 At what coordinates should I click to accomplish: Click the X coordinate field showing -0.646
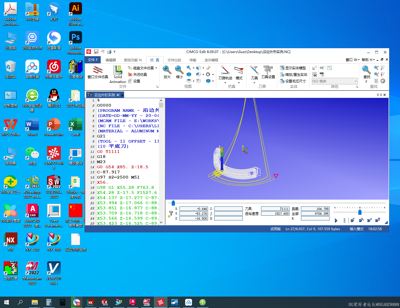pyautogui.click(x=194, y=209)
